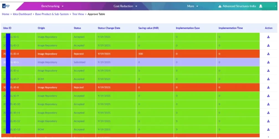279x139 pixels.
Task: Expand the Cost Reduction menu
Action: point(125,6)
